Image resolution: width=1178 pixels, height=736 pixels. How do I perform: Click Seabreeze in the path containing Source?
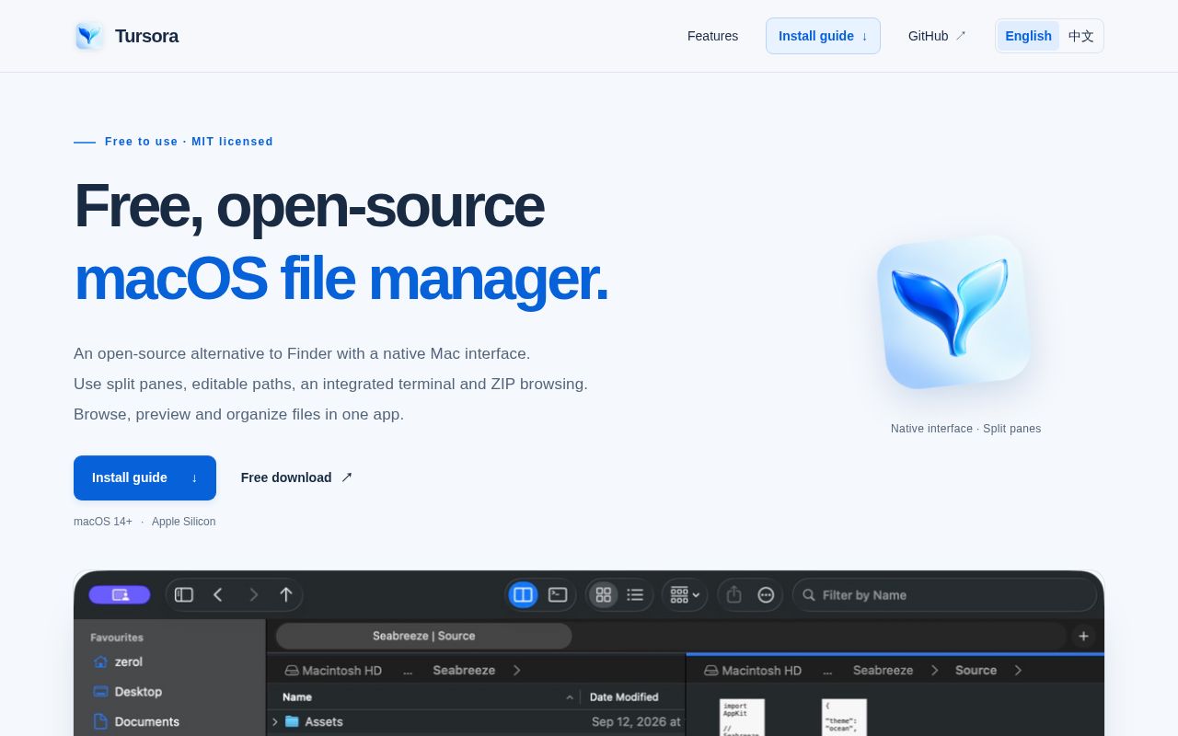pos(883,671)
